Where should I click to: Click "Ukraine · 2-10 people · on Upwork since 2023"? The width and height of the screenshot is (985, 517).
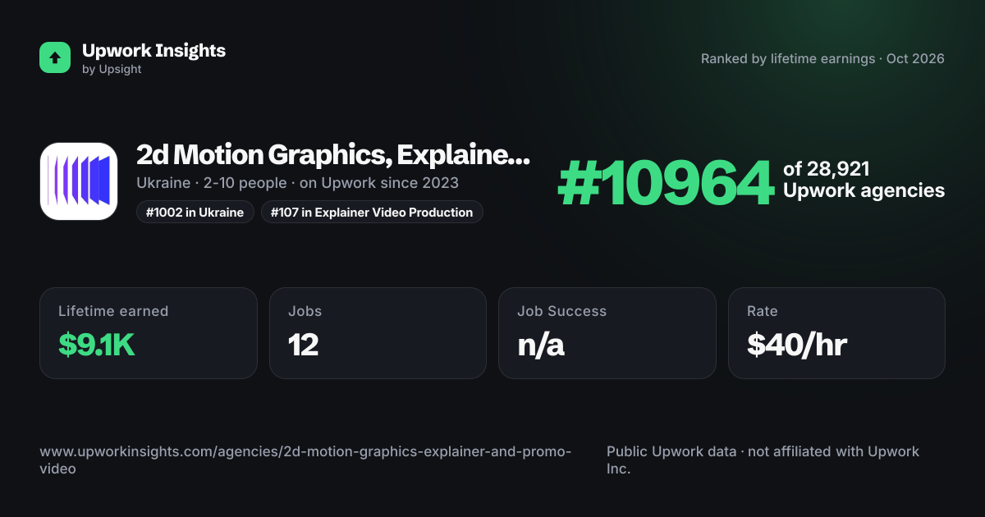[x=297, y=182]
